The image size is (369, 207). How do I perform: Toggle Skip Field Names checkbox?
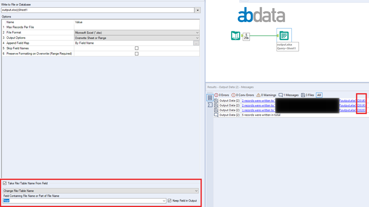click(136, 48)
